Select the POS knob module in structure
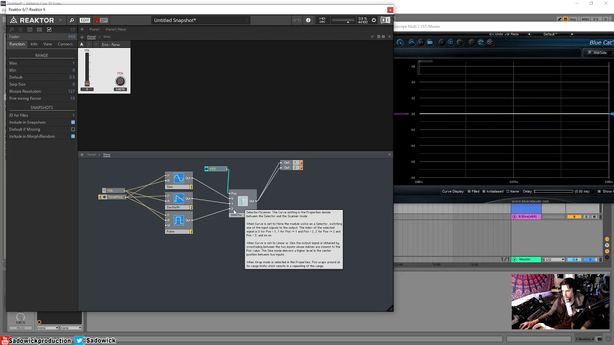Image resolution: width=614 pixels, height=345 pixels. click(x=216, y=169)
